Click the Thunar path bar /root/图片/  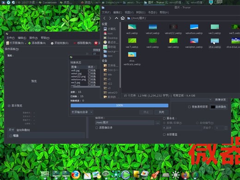click(183, 18)
